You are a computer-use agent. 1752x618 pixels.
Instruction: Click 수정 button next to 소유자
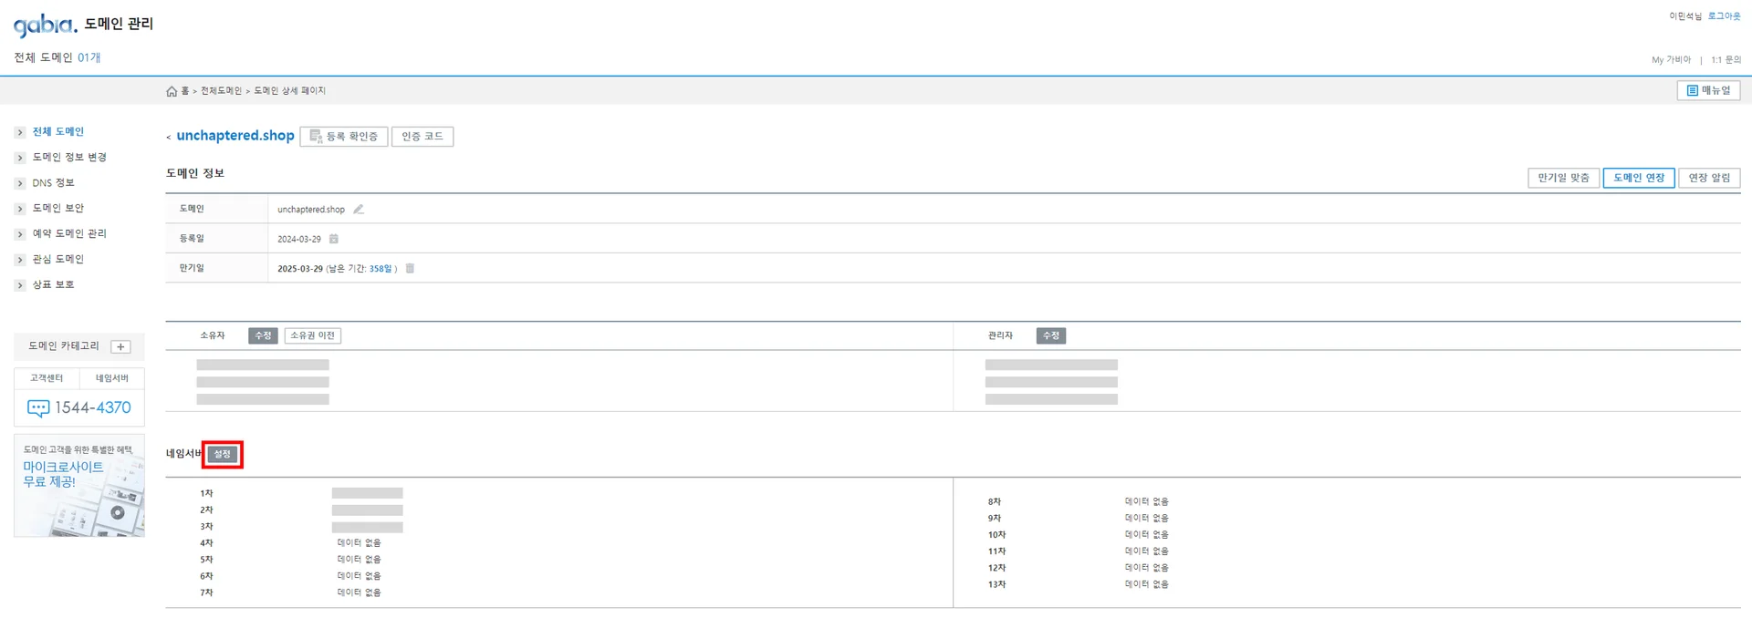[x=263, y=335]
